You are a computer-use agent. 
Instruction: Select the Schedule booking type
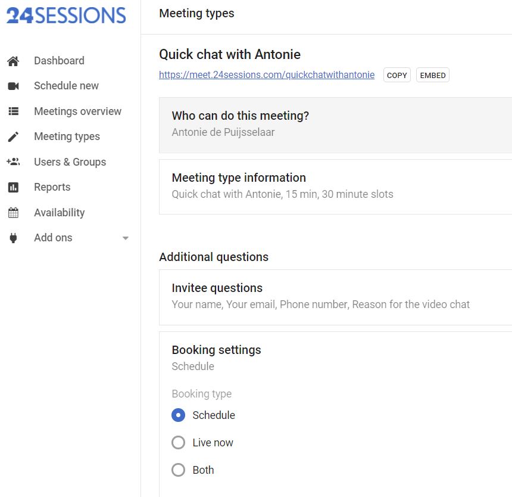tap(178, 415)
